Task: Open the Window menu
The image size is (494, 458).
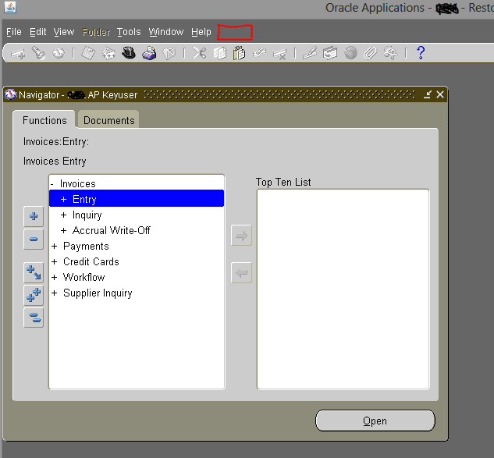Action: pyautogui.click(x=166, y=32)
